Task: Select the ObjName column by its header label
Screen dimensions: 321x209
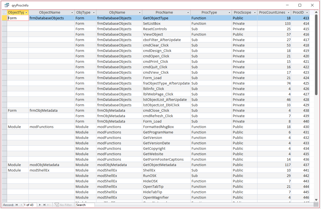Action: click(117, 13)
